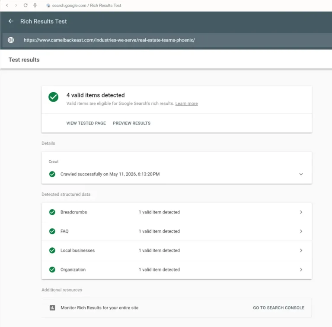Open Local businesses row chevron
332x327 pixels.
301,250
